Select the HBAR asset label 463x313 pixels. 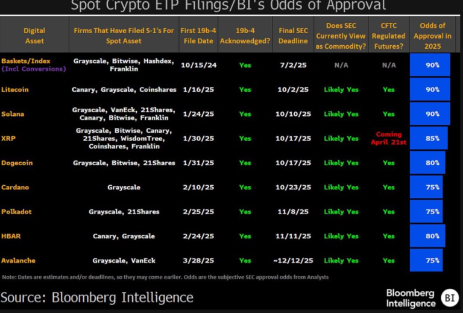click(x=11, y=236)
